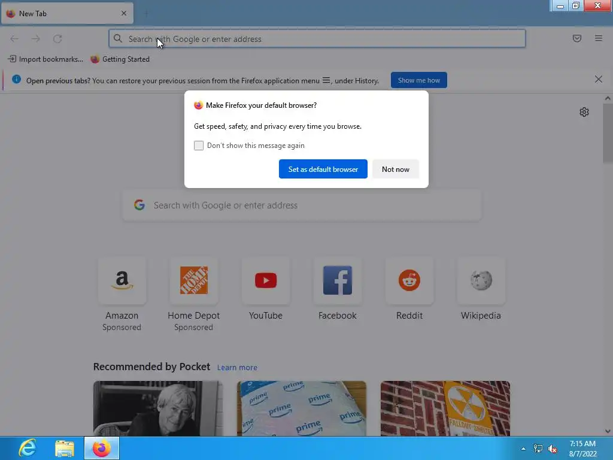This screenshot has width=613, height=460.
Task: Click the scrollbar up arrow
Action: click(x=608, y=99)
